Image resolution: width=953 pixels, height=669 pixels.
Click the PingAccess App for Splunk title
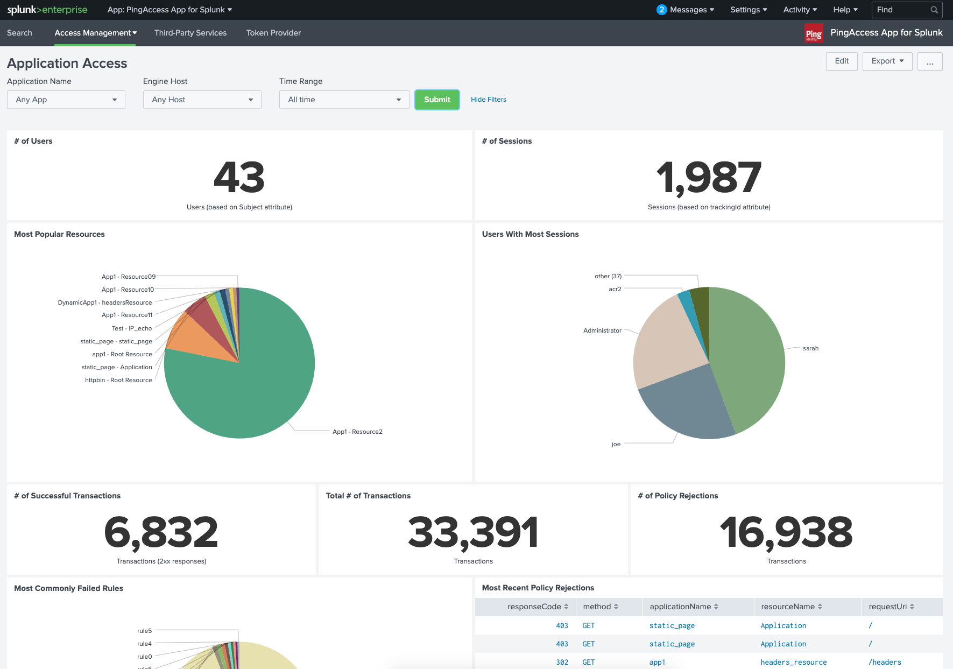pyautogui.click(x=886, y=33)
